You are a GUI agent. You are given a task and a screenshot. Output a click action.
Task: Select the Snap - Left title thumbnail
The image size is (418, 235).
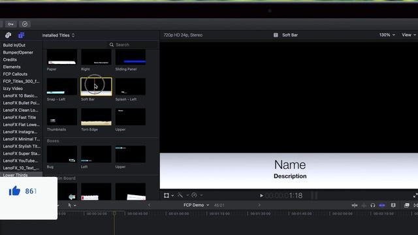(x=62, y=87)
